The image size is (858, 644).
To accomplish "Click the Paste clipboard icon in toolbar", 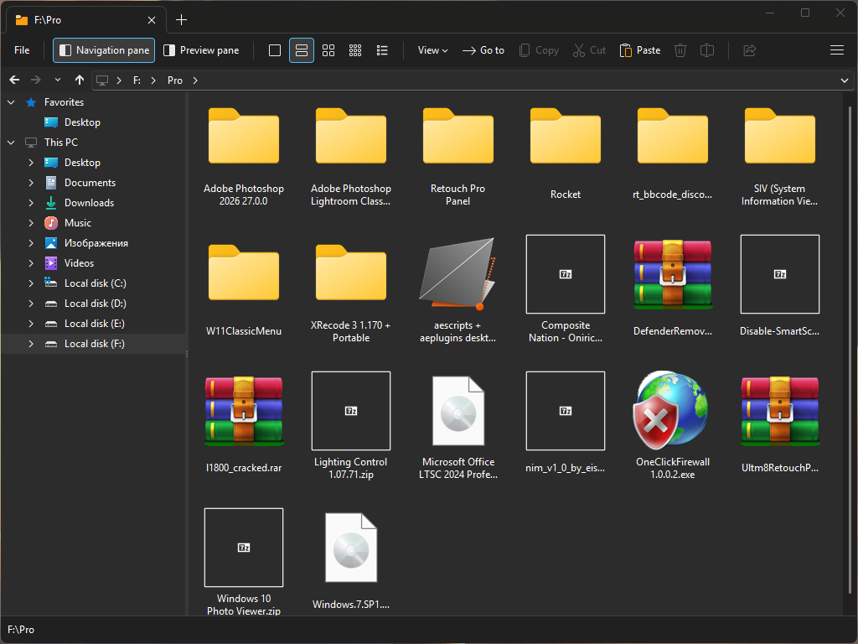I will click(x=640, y=50).
